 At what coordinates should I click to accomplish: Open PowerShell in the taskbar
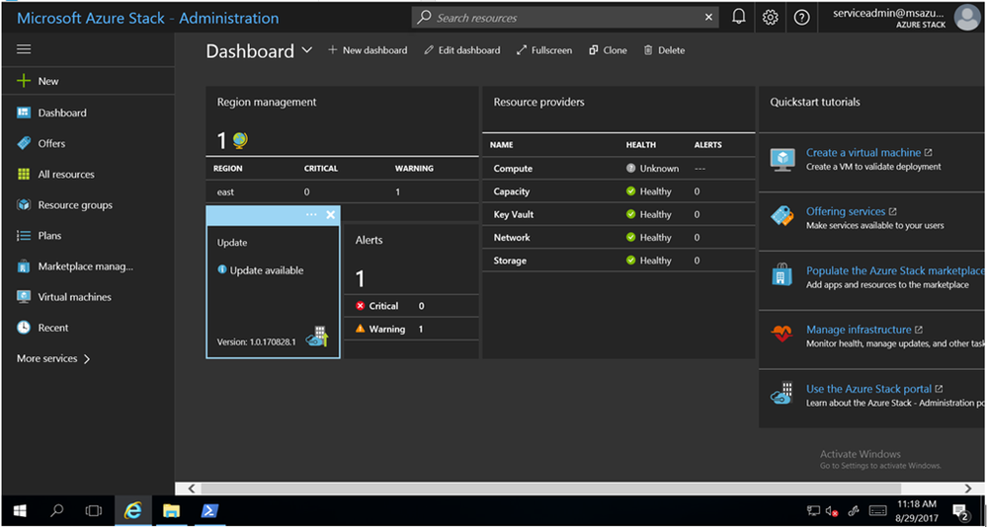tap(209, 510)
